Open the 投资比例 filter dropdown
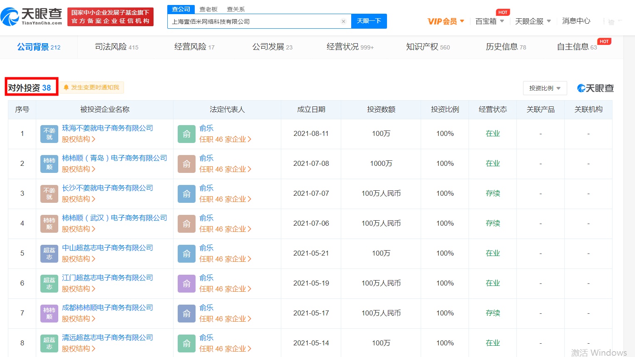 pyautogui.click(x=545, y=88)
